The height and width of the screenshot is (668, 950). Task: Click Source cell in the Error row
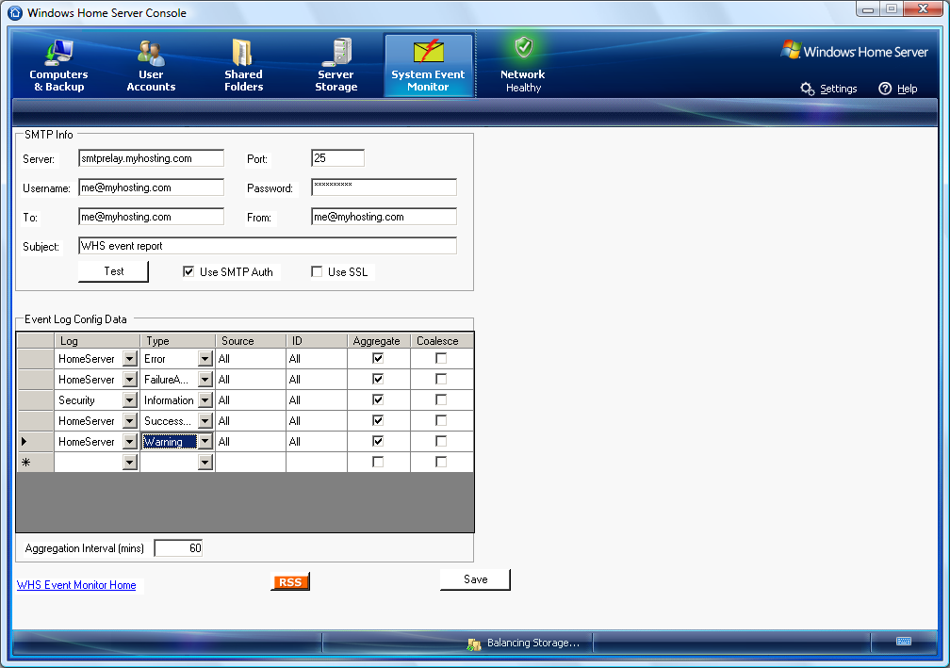coord(251,359)
